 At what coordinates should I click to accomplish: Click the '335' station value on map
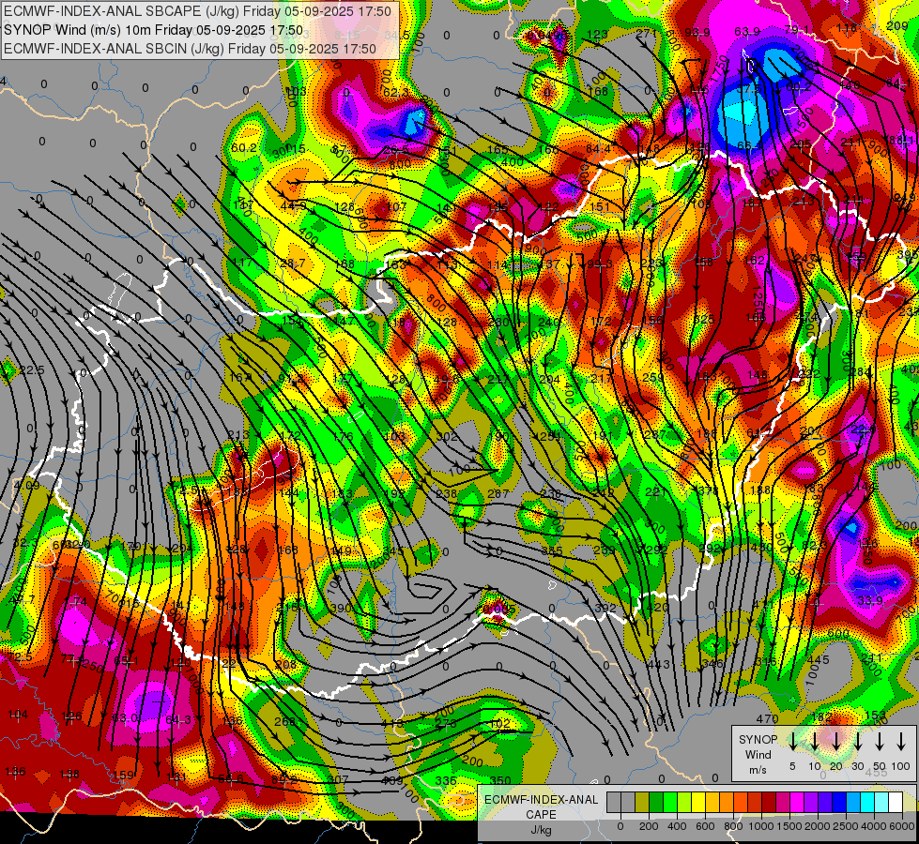point(446,780)
